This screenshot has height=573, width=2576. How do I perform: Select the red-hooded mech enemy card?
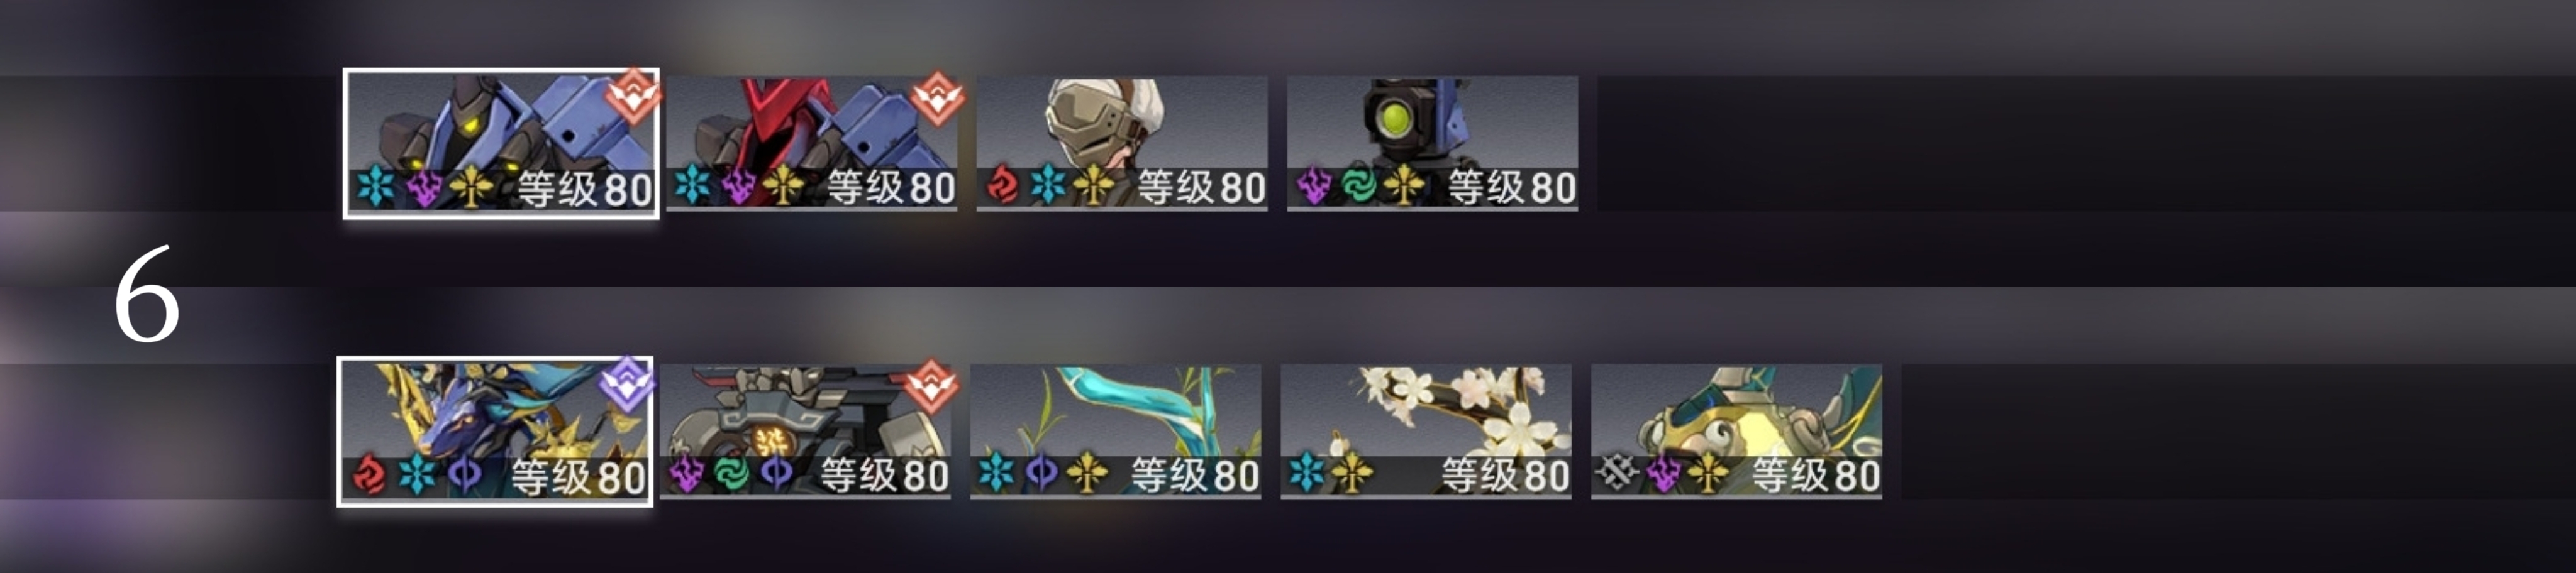tap(812, 143)
